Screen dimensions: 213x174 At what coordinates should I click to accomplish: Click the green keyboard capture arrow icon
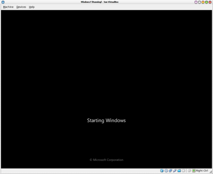click(194, 171)
